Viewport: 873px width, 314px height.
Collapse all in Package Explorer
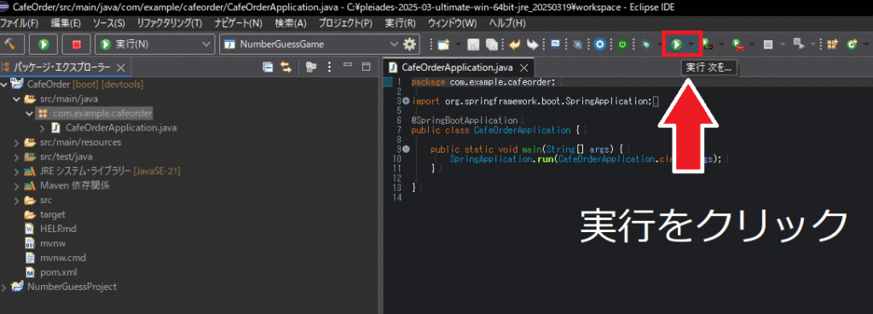pyautogui.click(x=268, y=67)
